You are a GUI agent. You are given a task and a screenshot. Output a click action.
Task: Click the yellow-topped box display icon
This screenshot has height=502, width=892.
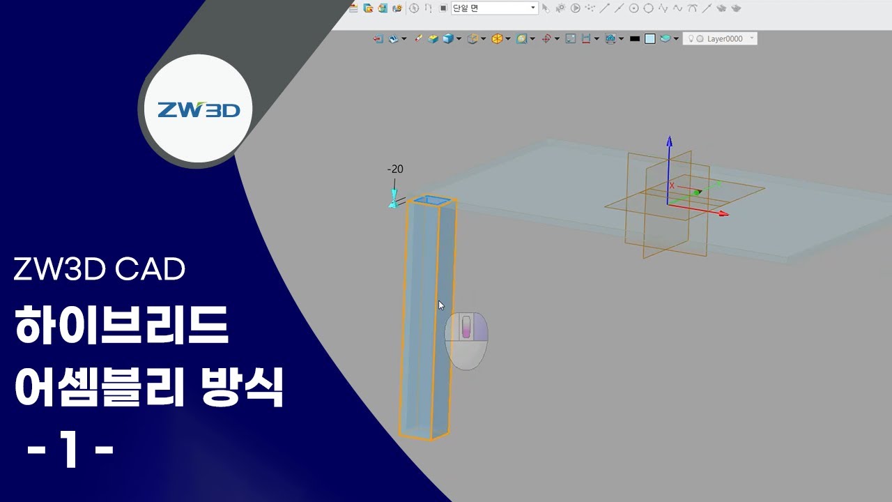click(433, 39)
